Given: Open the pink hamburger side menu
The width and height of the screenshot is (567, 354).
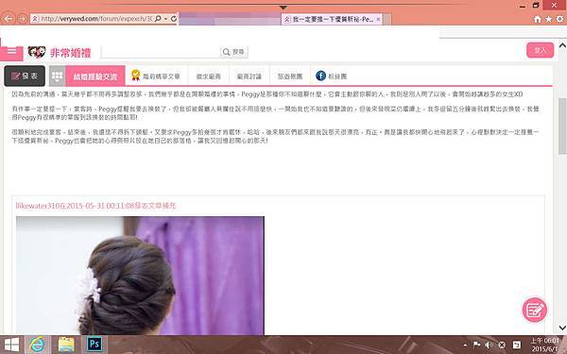Looking at the screenshot, I should (x=11, y=52).
